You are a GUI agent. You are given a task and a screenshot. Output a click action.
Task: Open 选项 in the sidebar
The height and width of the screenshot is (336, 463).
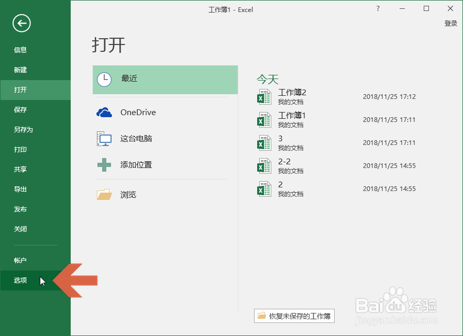point(36,280)
